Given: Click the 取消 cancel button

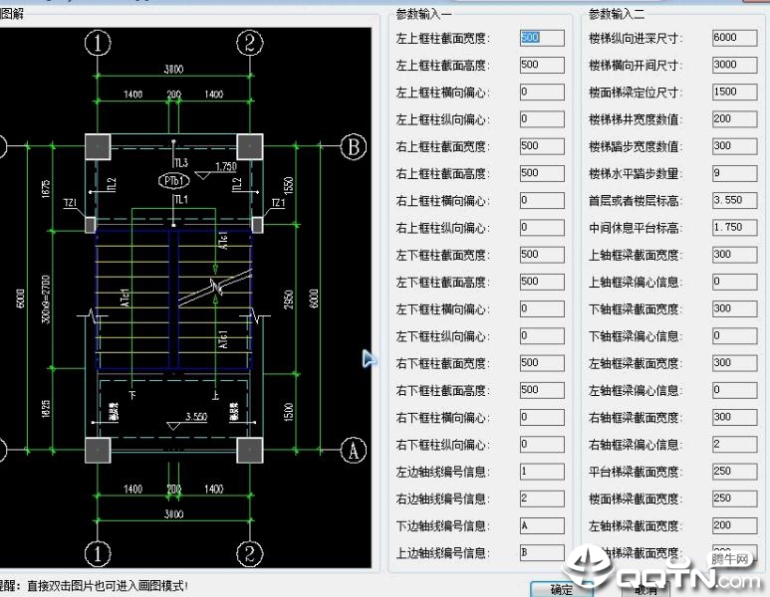Looking at the screenshot, I should pyautogui.click(x=645, y=589).
